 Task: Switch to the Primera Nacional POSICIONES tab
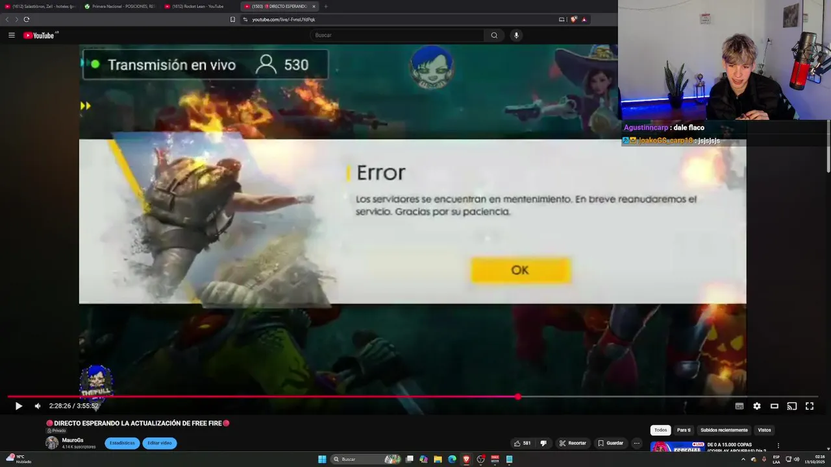click(x=119, y=6)
